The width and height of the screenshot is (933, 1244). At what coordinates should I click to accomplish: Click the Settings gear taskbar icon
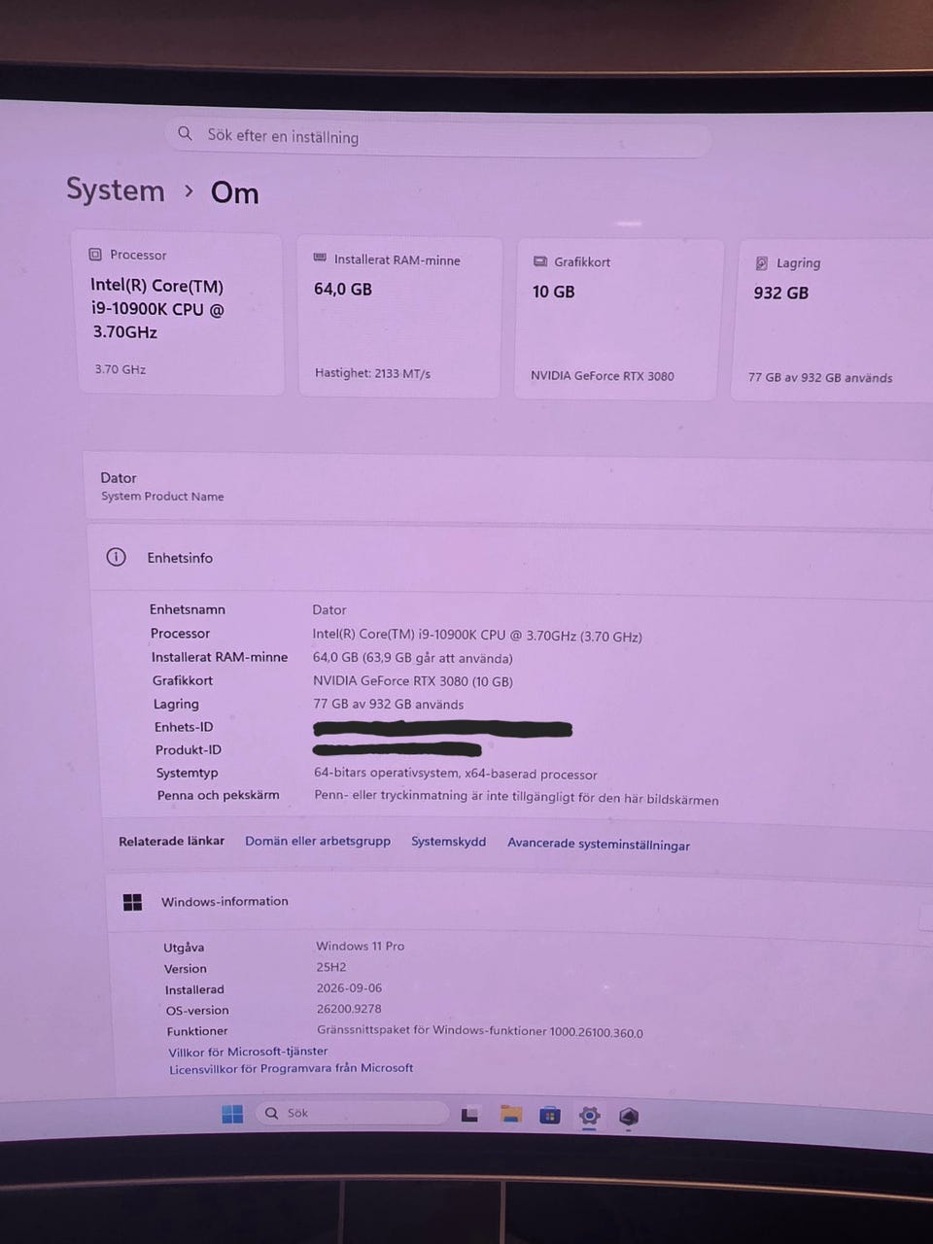tap(589, 1116)
